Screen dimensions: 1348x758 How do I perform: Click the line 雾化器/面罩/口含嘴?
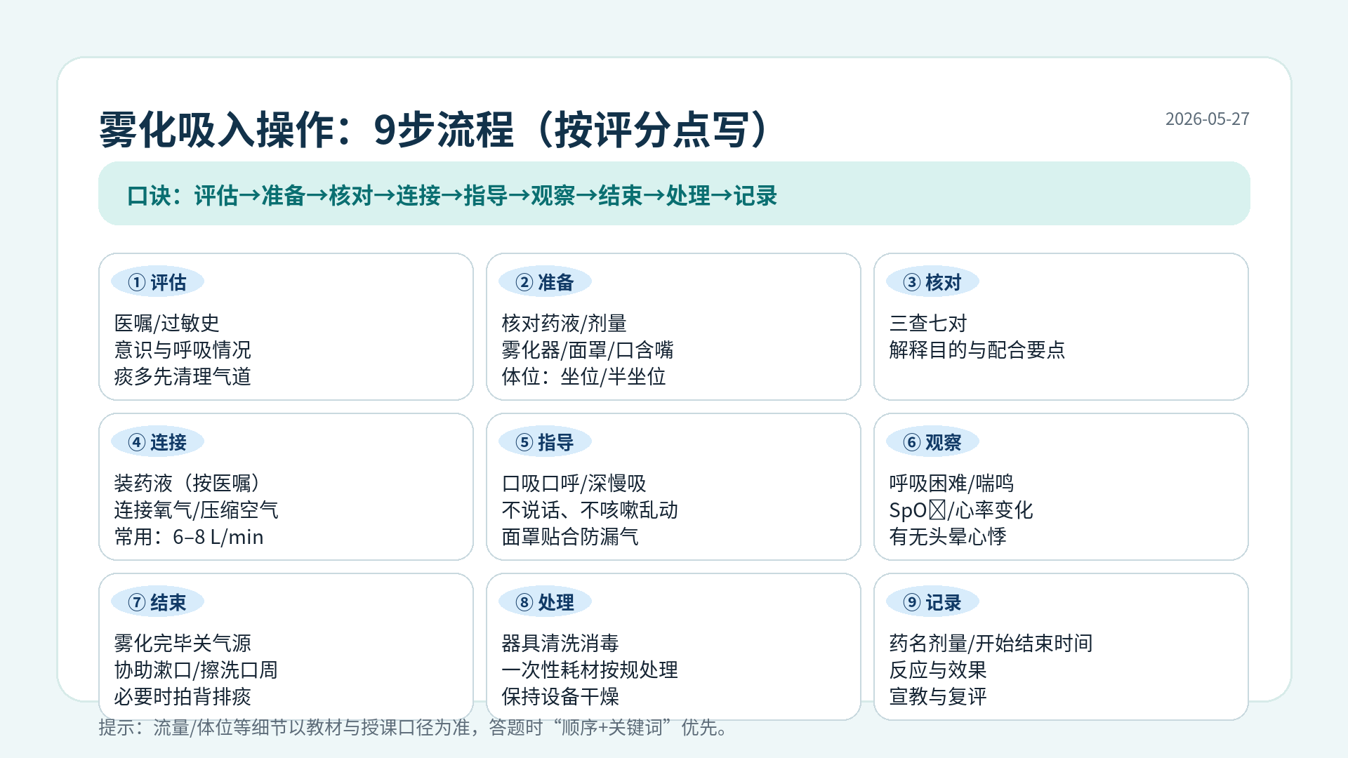(x=588, y=350)
